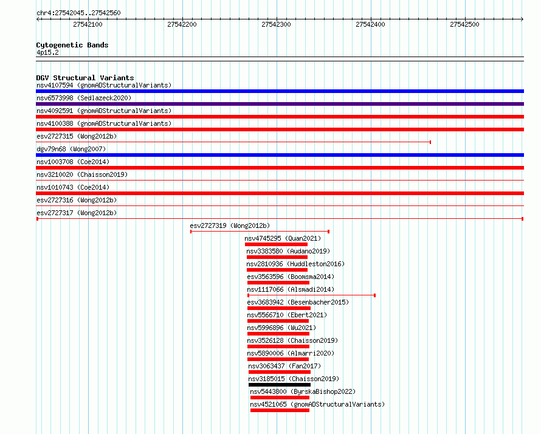Click the red bar under nsv3383580
Screen dimensions: 541x434
point(277,257)
